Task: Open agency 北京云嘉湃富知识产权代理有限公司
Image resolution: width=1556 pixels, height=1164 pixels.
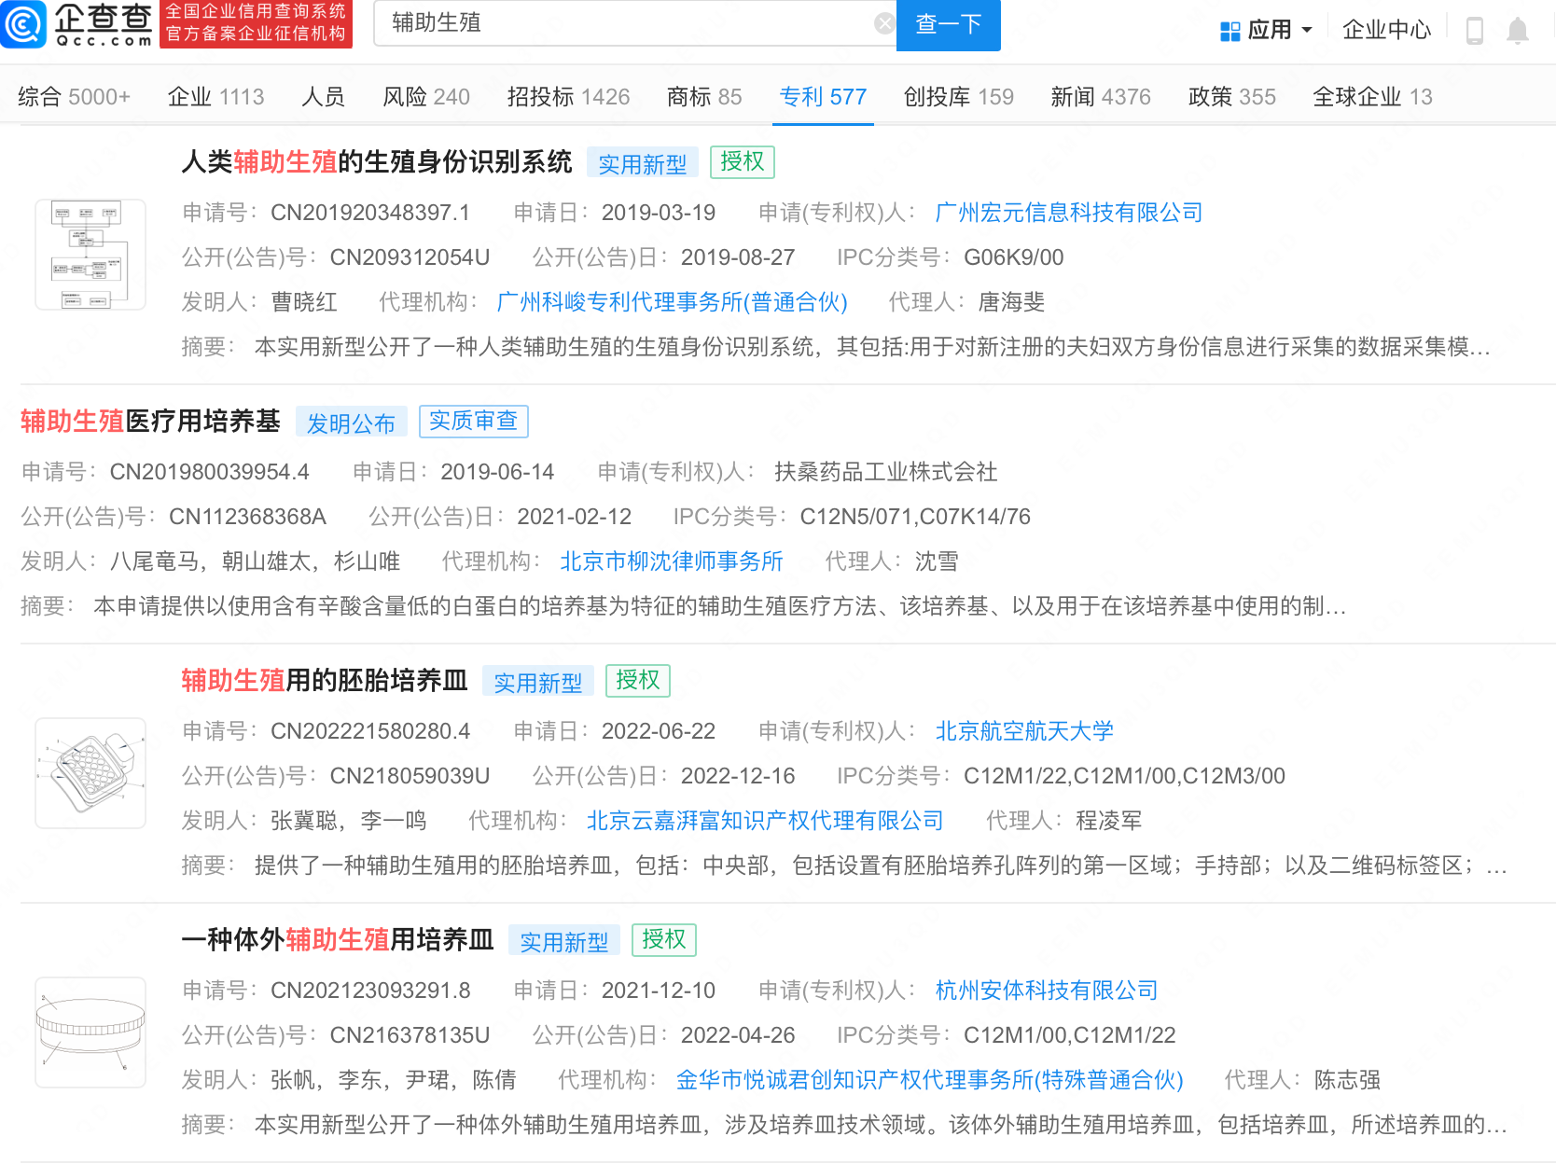Action: click(765, 821)
